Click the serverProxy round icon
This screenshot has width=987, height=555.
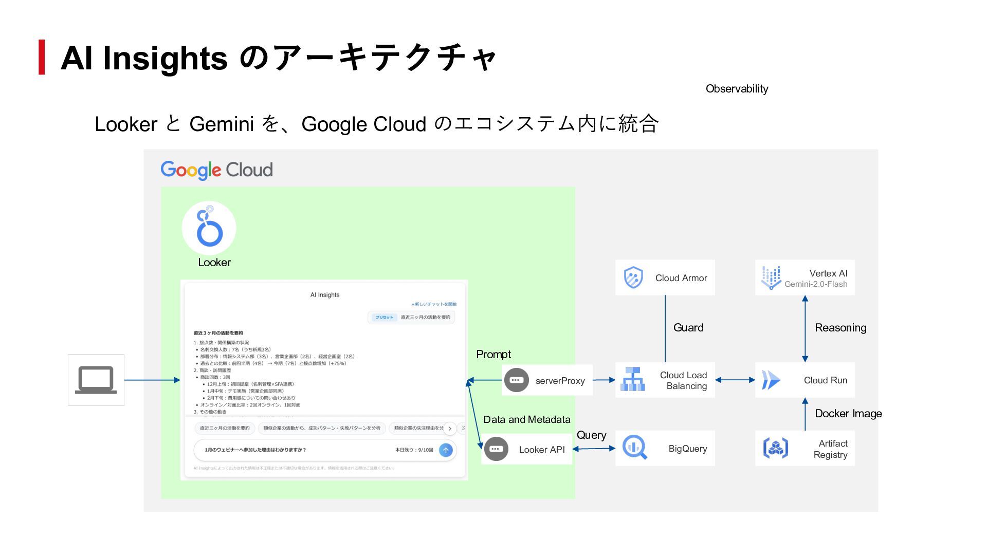pos(517,380)
